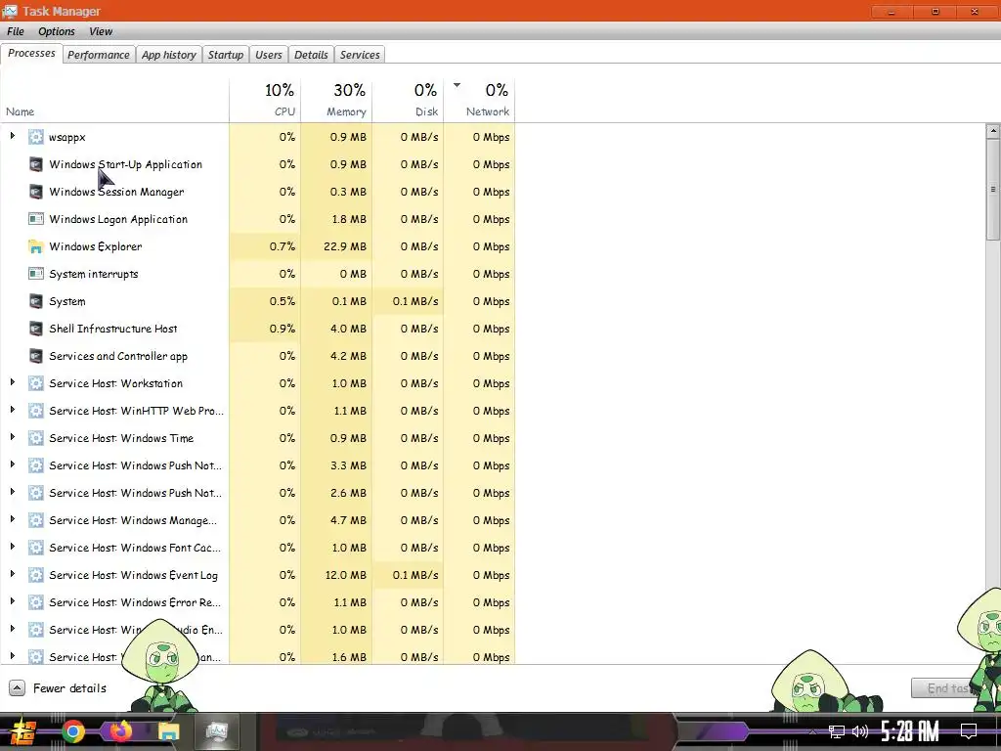Click Windows Explorer memory value 22.9 MB

[345, 246]
